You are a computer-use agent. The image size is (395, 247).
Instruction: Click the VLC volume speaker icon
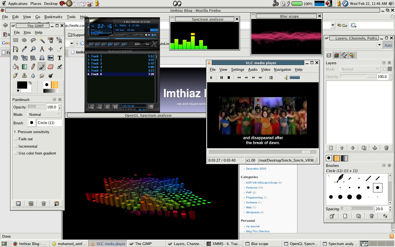[x=286, y=78]
